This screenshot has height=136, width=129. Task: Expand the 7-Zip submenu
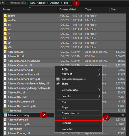(99, 69)
